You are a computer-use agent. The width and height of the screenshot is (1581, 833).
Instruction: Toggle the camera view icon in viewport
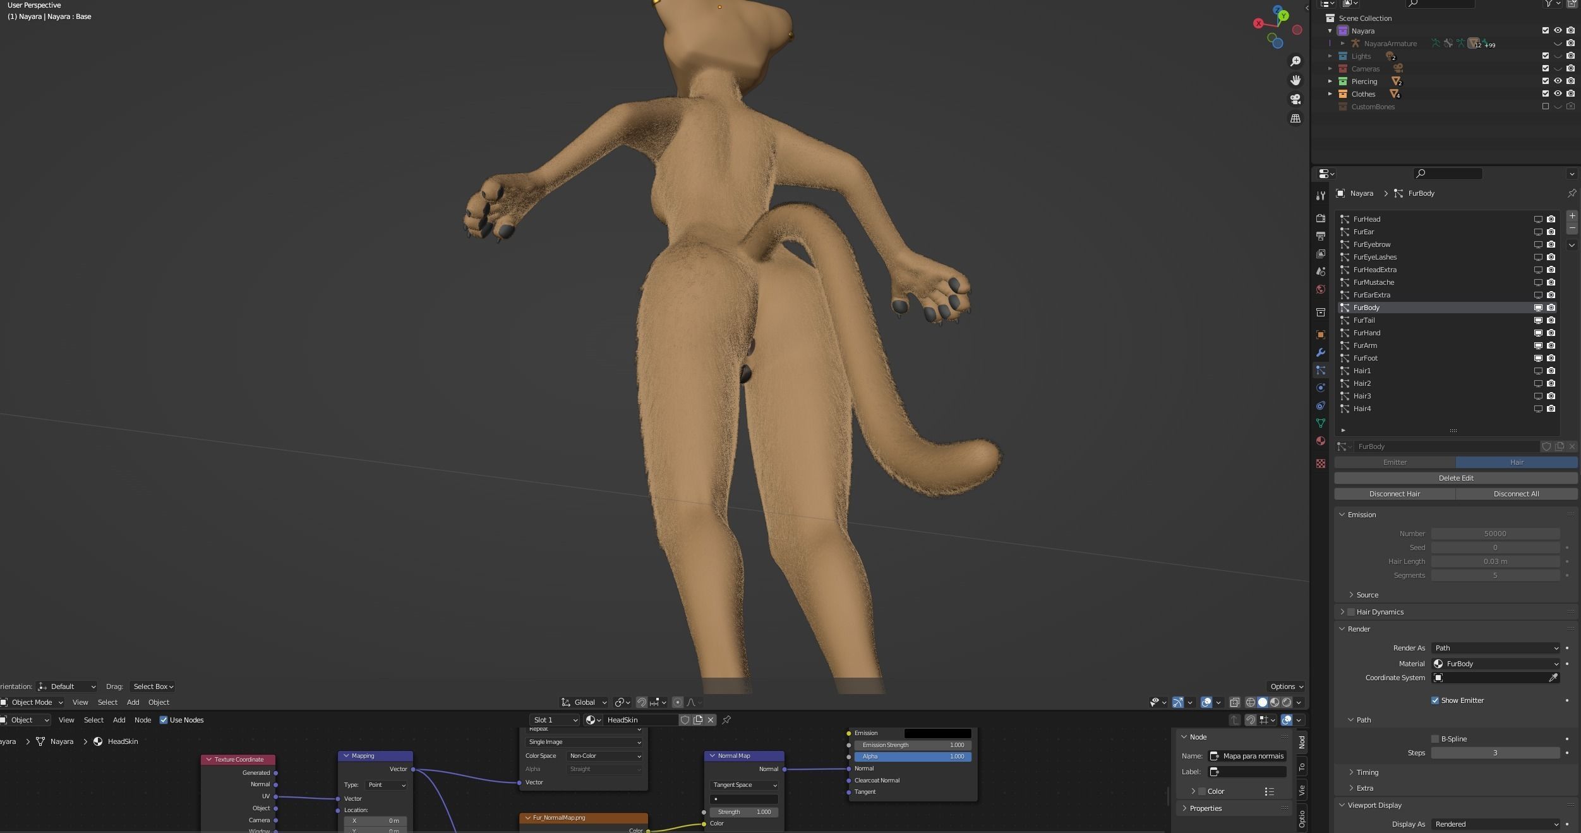1295,99
